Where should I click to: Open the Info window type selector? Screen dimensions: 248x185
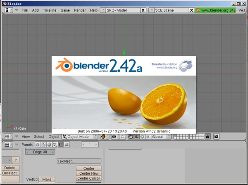coord(8,10)
